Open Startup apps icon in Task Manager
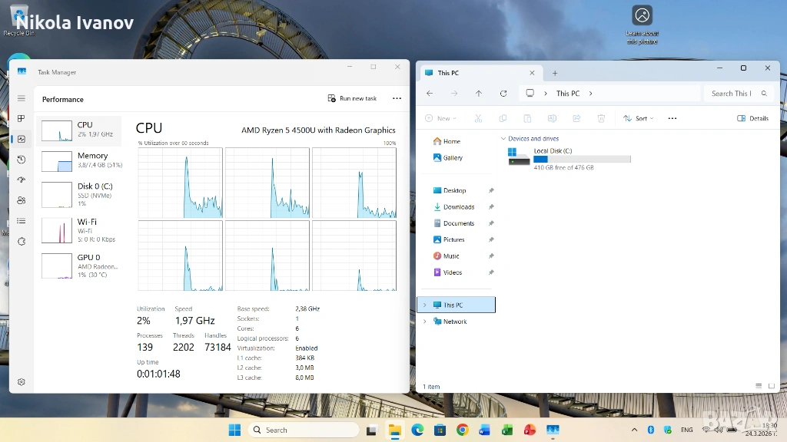Screen dimensions: 787x442 point(22,180)
